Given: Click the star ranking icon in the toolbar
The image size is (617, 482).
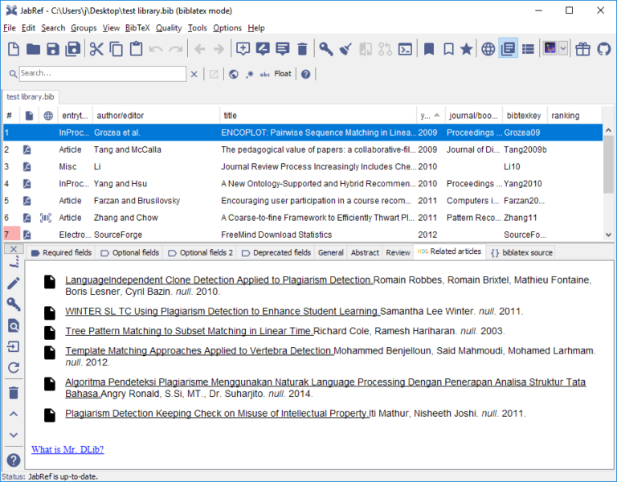Looking at the screenshot, I should pos(466,49).
